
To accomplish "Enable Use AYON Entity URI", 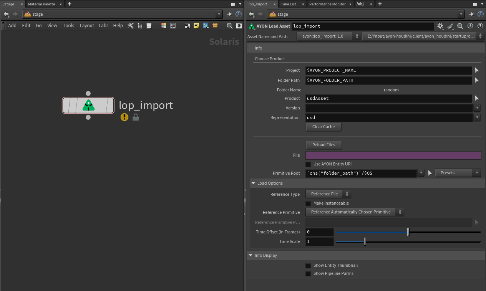I will (x=308, y=164).
